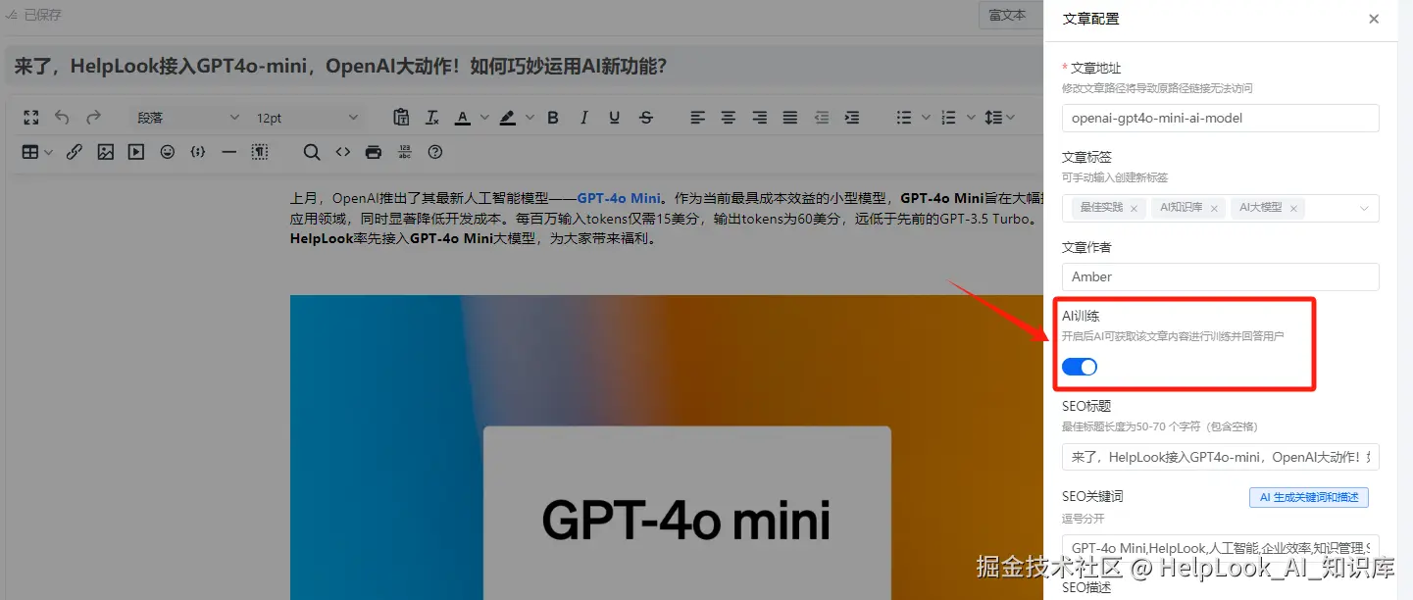Viewport: 1413px width, 600px height.
Task: Open the GPT-4o Mini hyperlink in article
Action: pyautogui.click(x=619, y=197)
